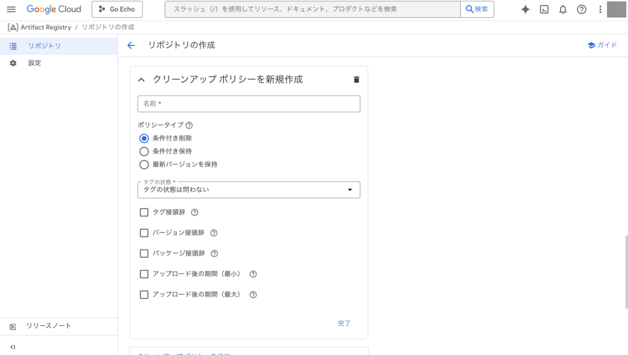628x355 pixels.
Task: Click the 名前 input field
Action: point(248,104)
